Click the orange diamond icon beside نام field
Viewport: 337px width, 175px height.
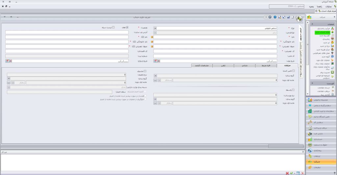click(152, 37)
